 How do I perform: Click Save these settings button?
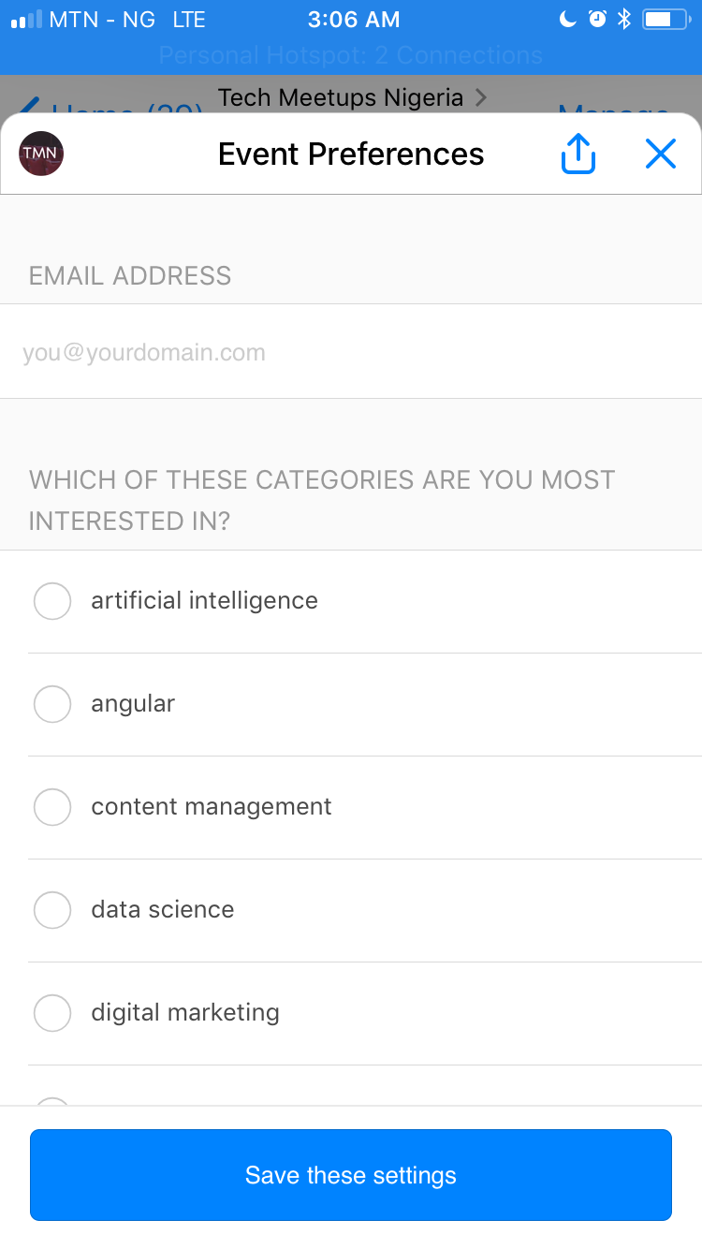(x=351, y=1175)
